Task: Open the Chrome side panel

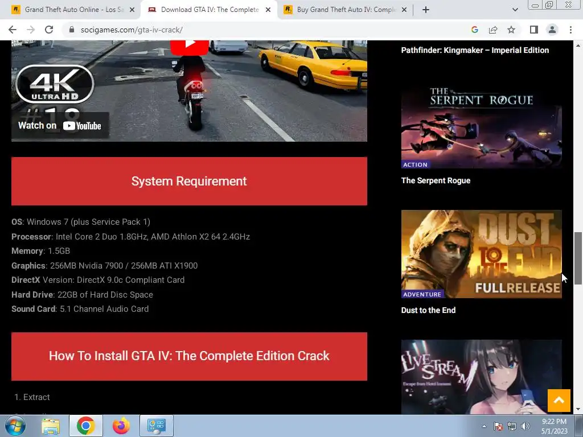Action: pyautogui.click(x=534, y=30)
